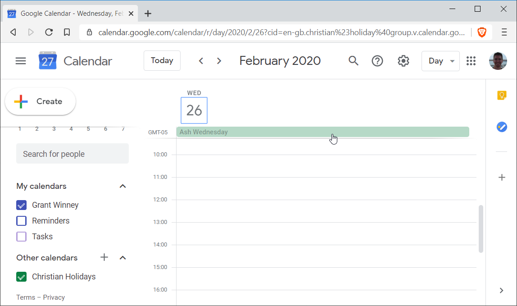Click the Search magnifier icon
The image size is (517, 306).
click(354, 61)
